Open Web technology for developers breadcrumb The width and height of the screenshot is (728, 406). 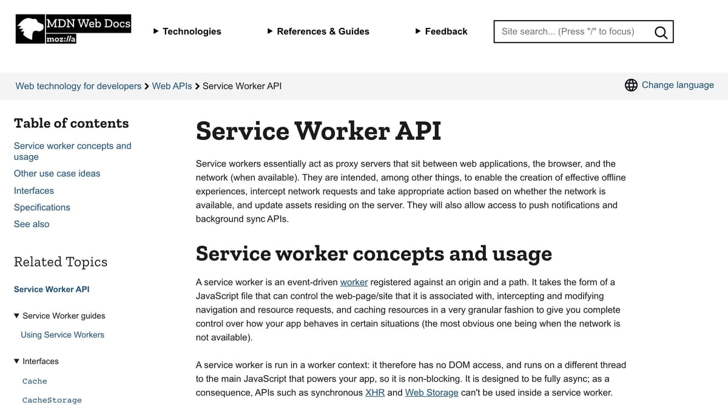(78, 86)
